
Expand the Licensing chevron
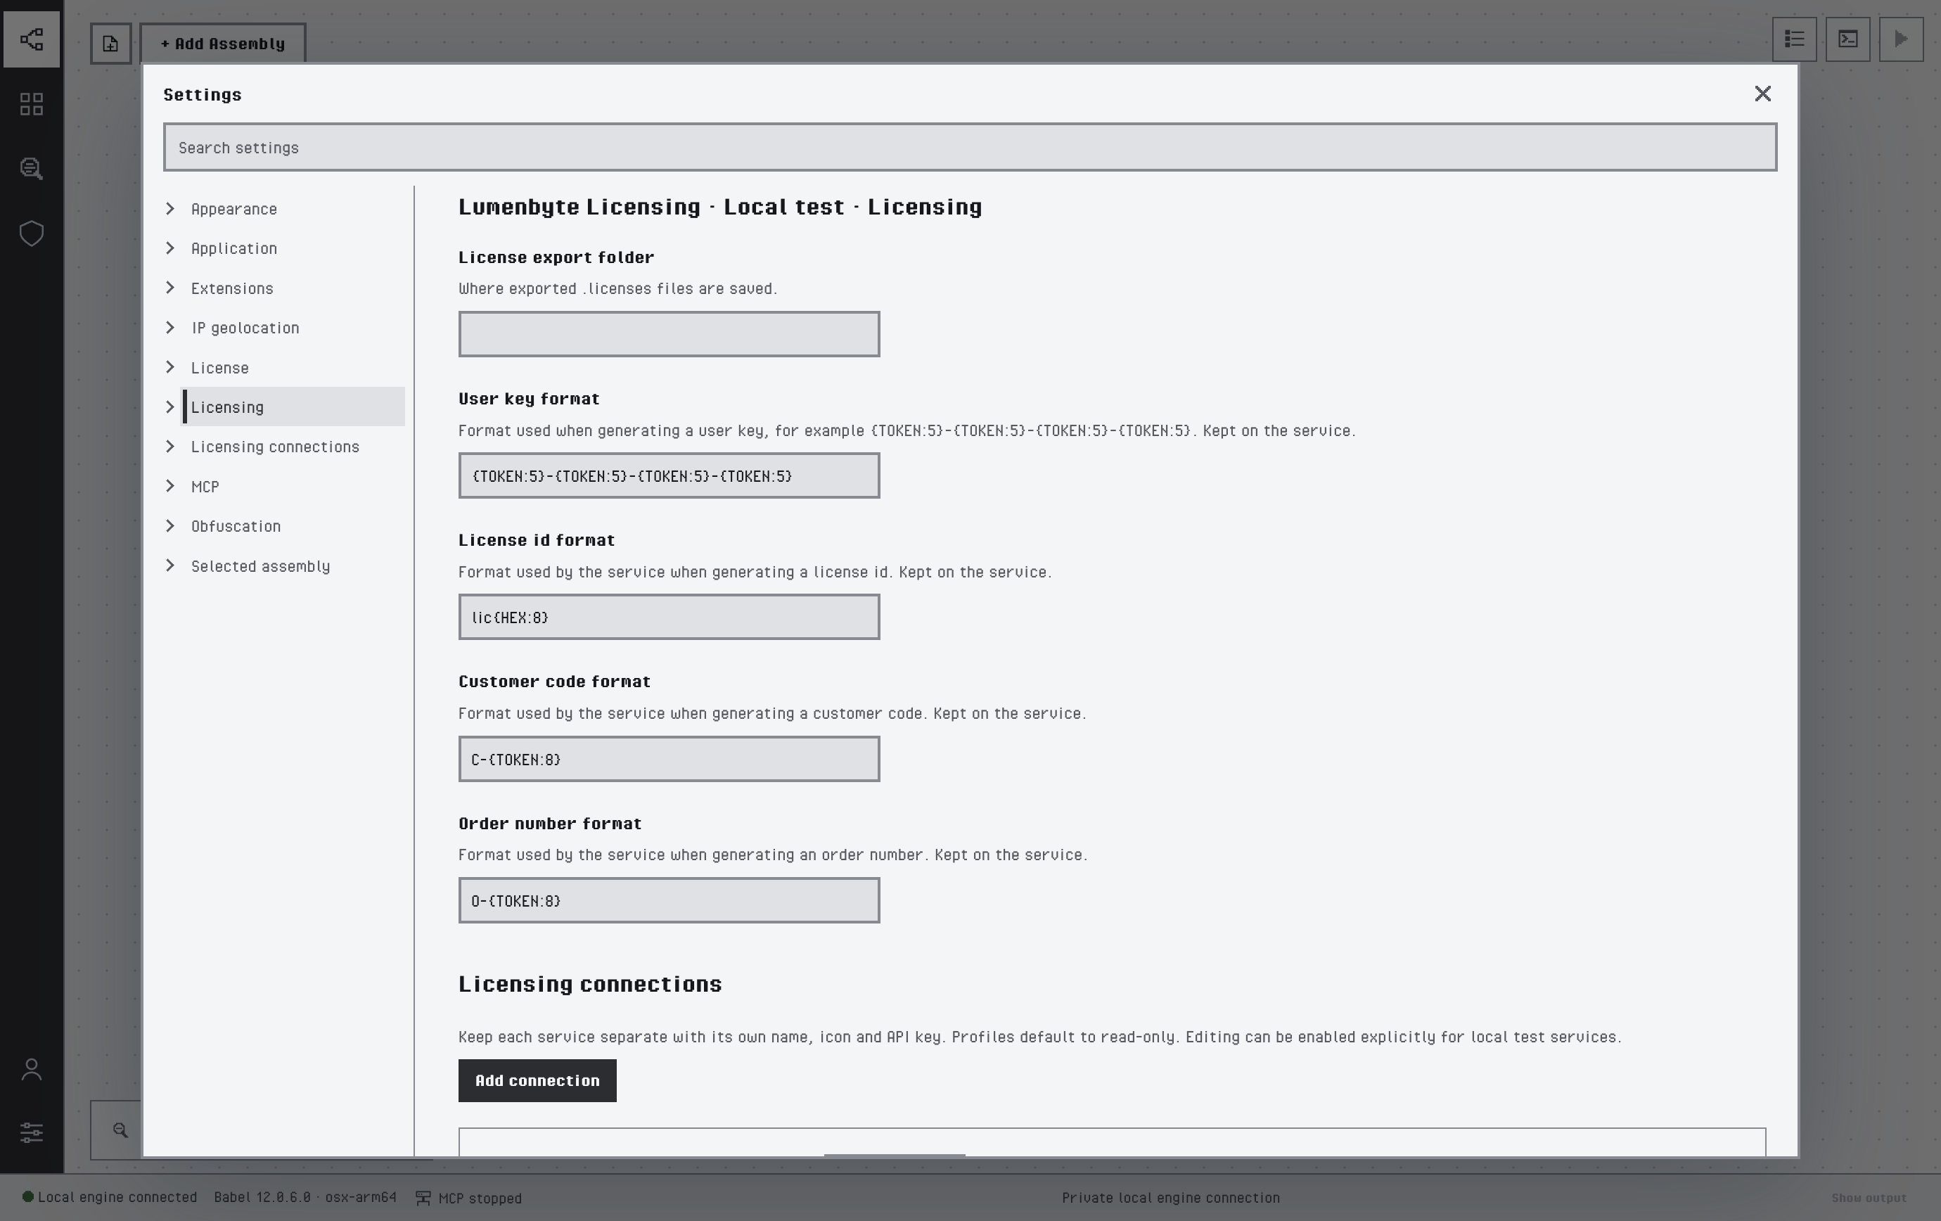point(170,407)
